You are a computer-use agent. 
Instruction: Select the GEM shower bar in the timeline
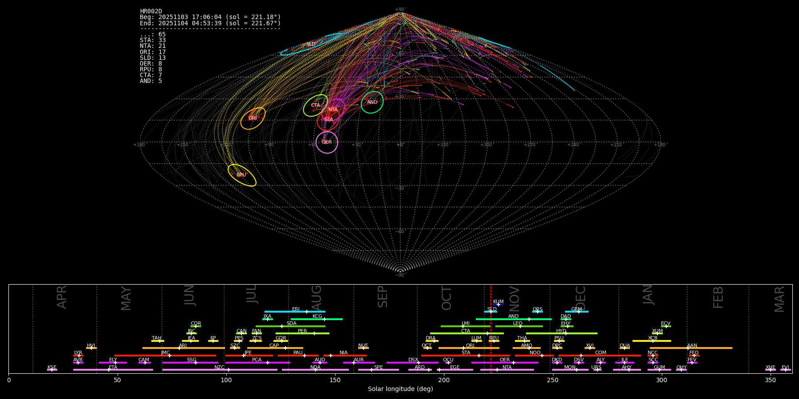577,312
